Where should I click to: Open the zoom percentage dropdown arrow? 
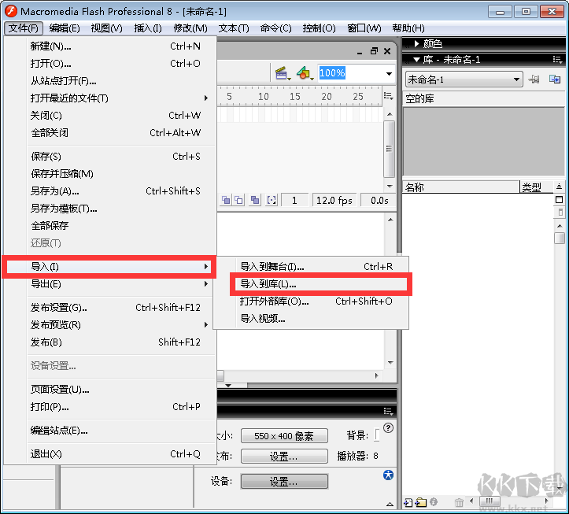tap(389, 73)
